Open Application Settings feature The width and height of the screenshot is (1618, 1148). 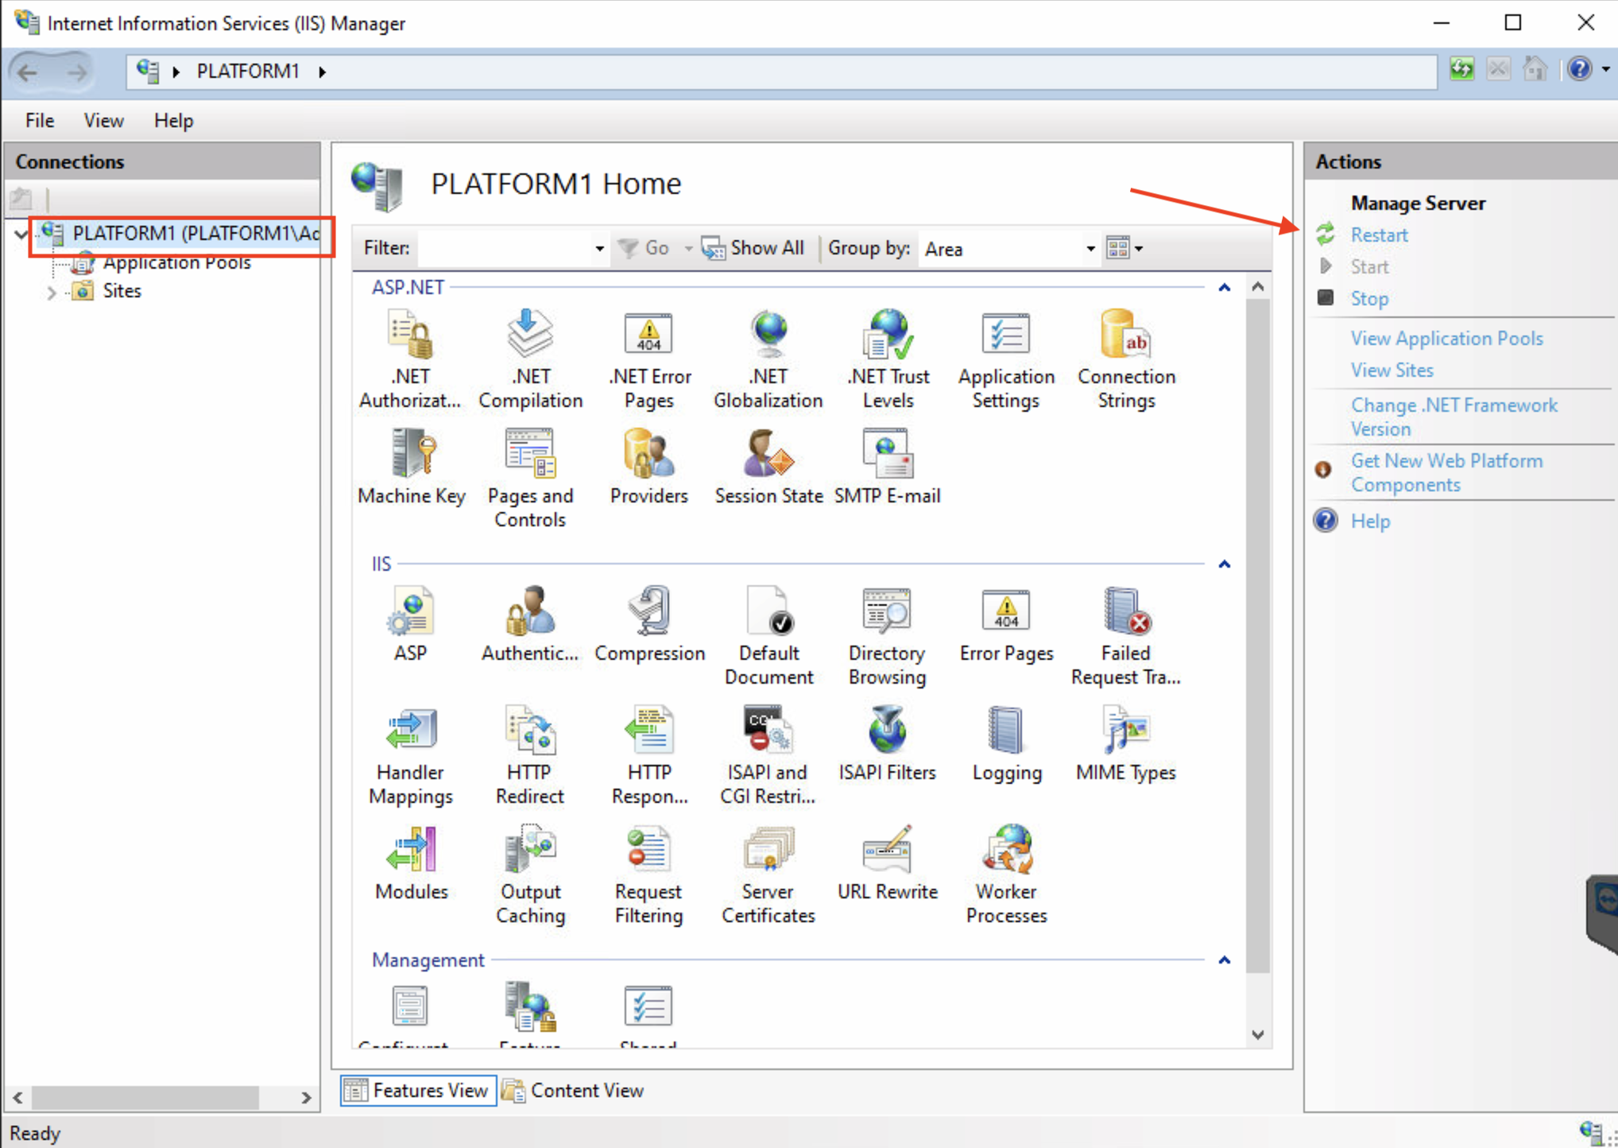1006,359
